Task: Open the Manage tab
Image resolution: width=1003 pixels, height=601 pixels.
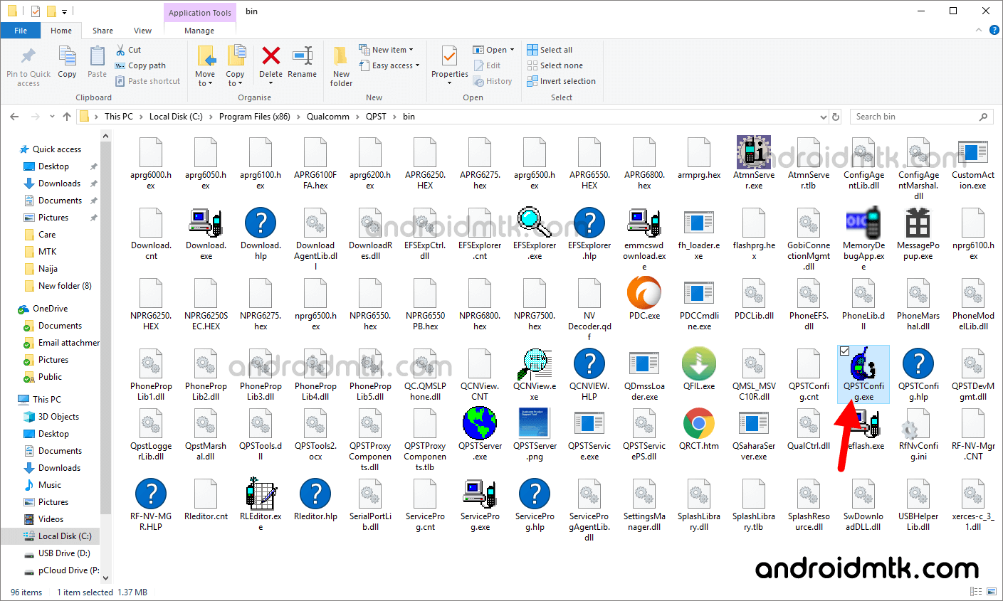Action: click(199, 31)
